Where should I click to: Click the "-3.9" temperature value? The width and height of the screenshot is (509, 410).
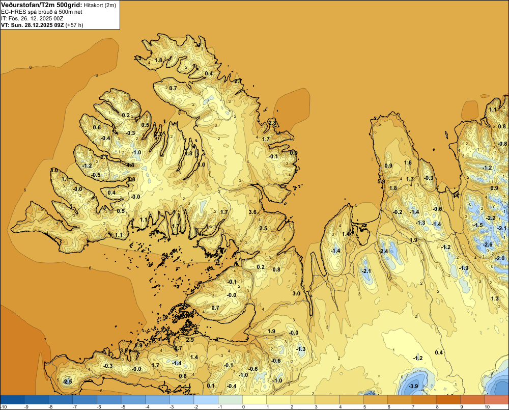[413, 386]
